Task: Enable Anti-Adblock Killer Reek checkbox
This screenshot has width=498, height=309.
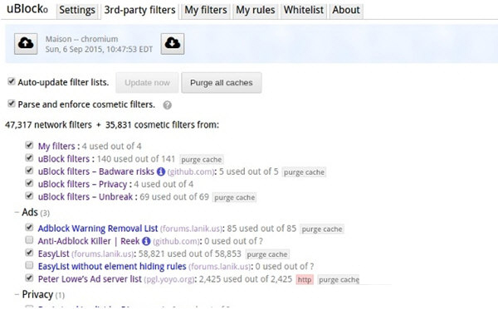Action: (x=29, y=240)
